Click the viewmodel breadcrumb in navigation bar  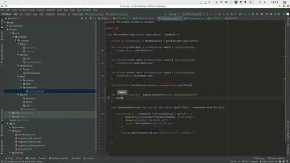click(77, 14)
